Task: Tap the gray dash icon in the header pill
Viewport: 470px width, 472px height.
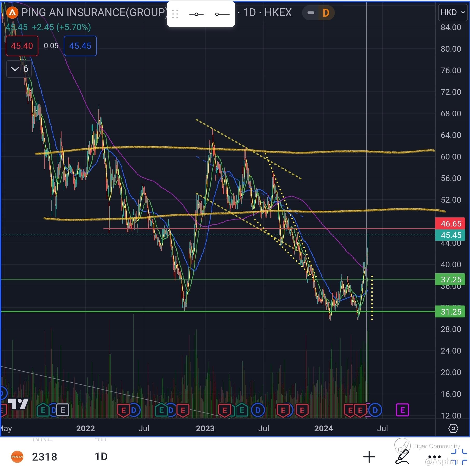Action: (x=311, y=13)
